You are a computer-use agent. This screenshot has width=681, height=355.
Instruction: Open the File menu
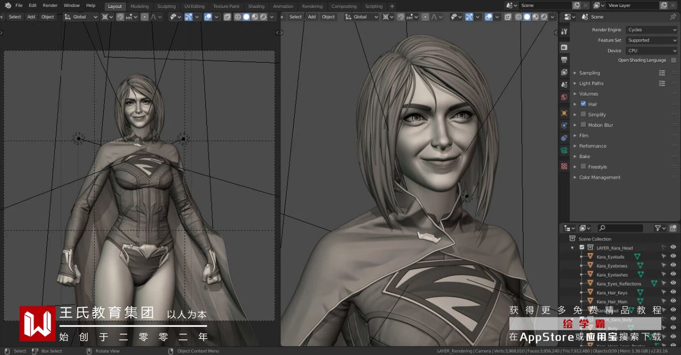pyautogui.click(x=19, y=5)
